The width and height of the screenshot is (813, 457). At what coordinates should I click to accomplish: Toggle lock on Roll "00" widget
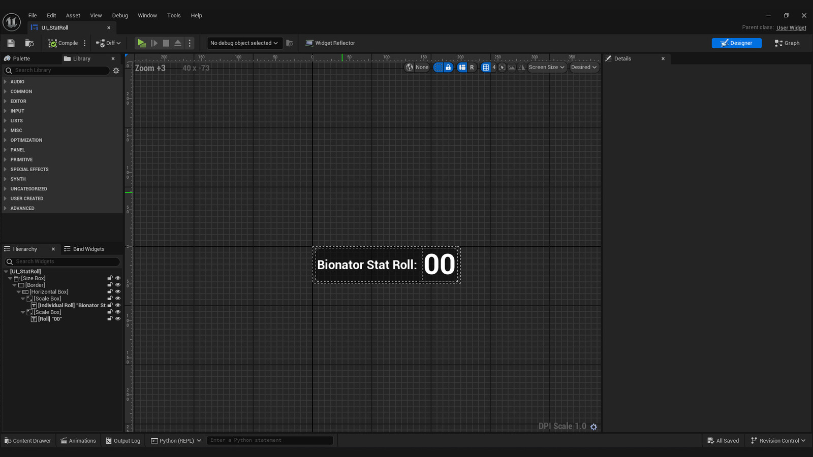(110, 319)
